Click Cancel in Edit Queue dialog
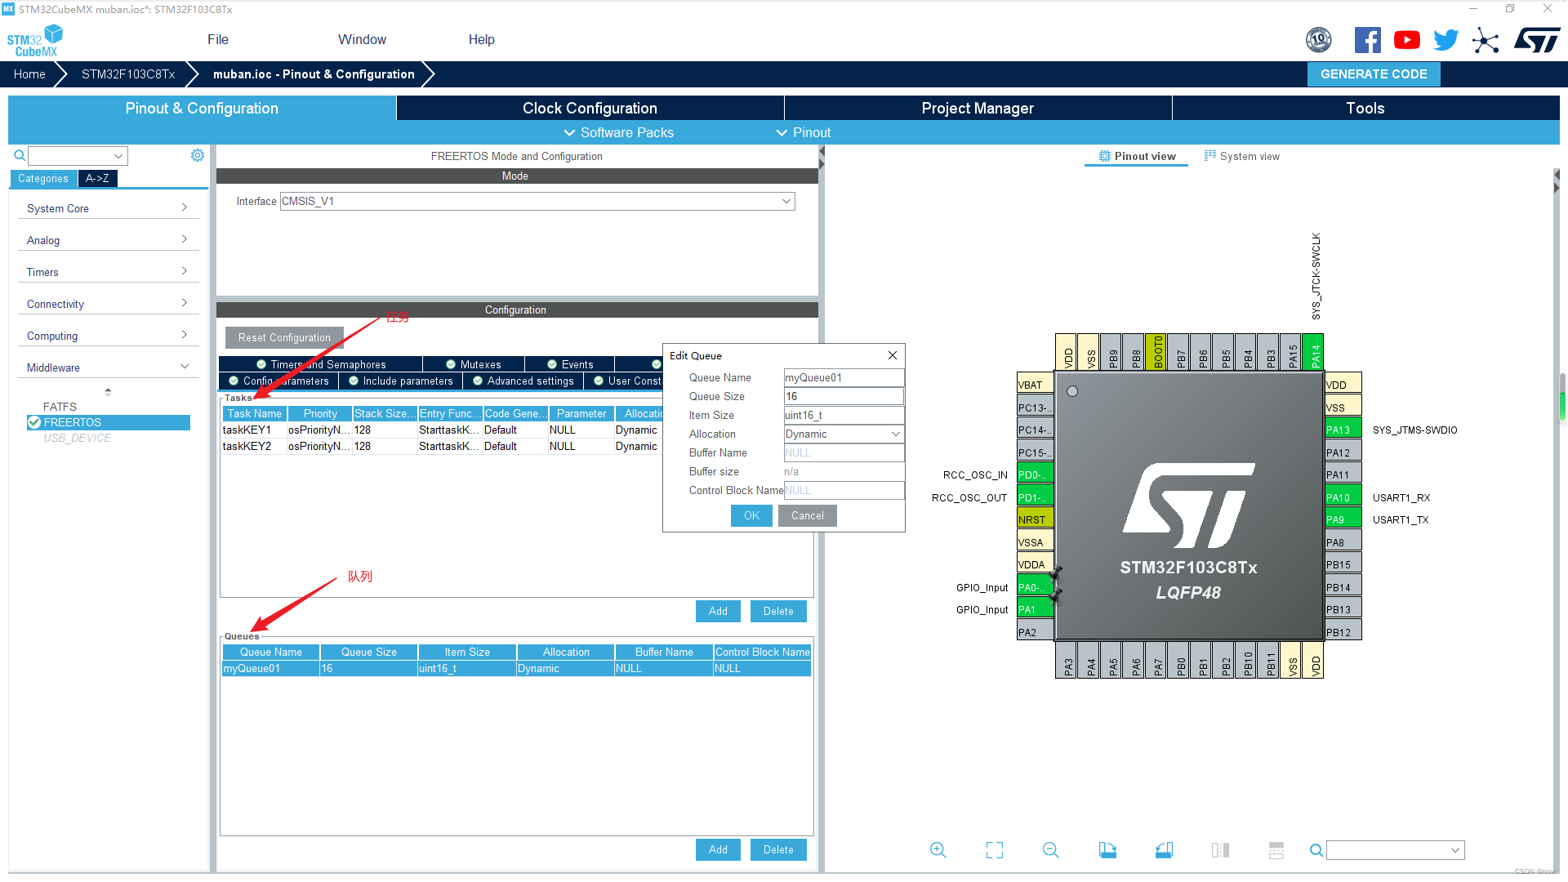The width and height of the screenshot is (1568, 882). 807,515
